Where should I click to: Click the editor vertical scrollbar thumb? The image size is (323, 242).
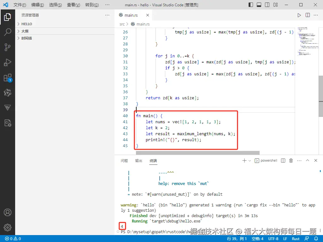click(321, 96)
